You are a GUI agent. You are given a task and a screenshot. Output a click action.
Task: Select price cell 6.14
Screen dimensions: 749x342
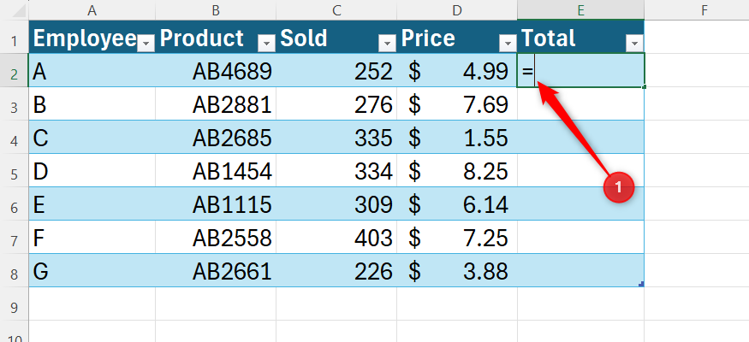click(457, 203)
